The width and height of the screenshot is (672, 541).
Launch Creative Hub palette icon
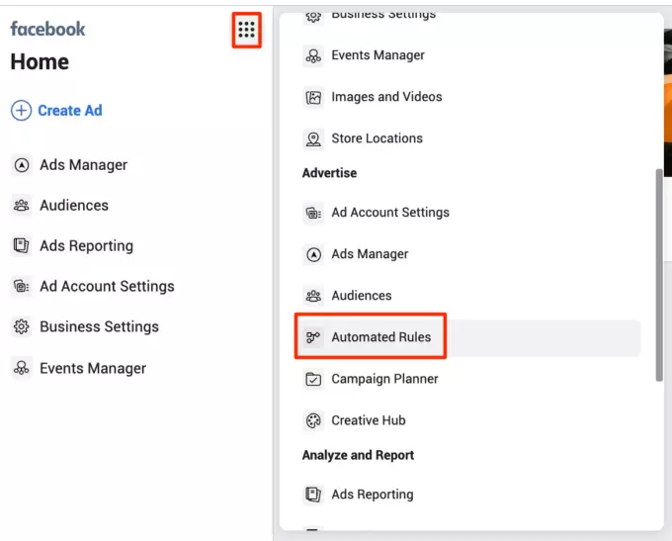pos(313,420)
